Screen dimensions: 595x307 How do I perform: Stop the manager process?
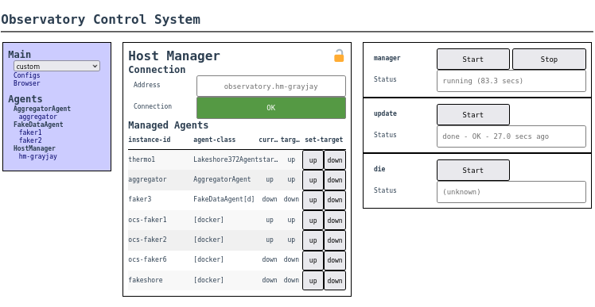(x=549, y=59)
